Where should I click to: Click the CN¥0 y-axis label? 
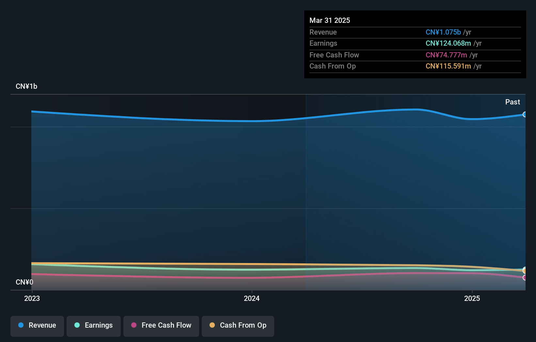click(24, 282)
